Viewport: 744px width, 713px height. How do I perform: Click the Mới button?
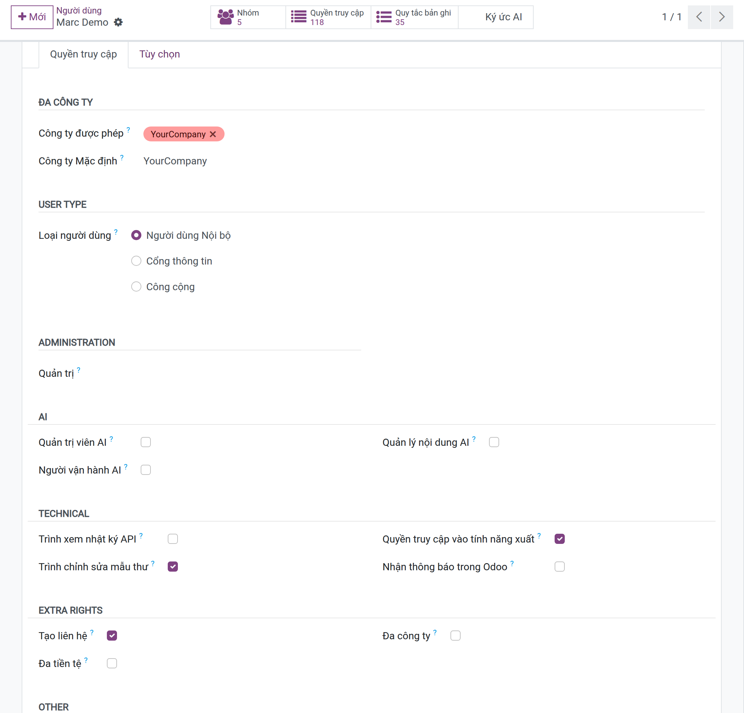point(32,17)
